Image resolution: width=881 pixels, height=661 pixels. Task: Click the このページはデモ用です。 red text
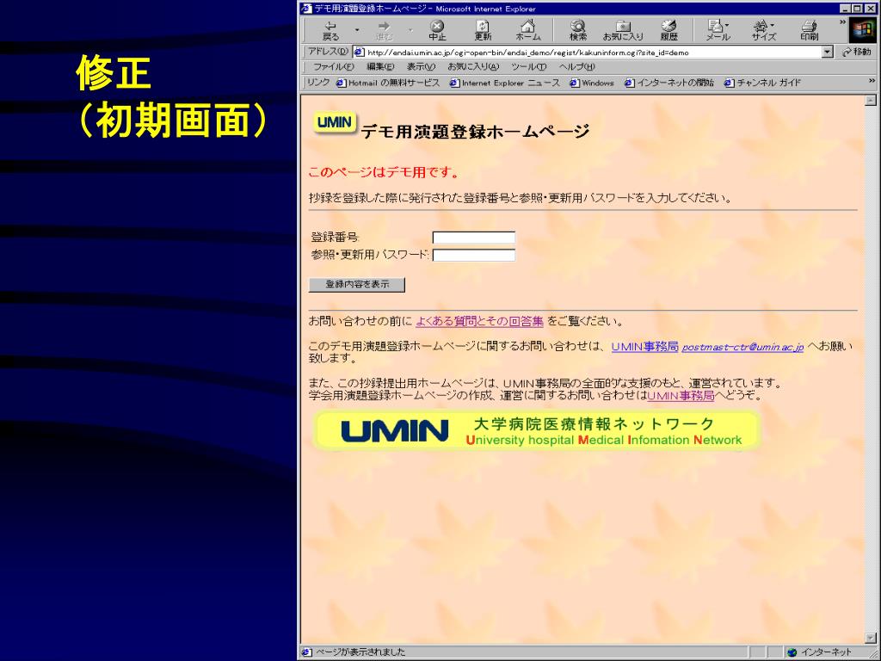pos(385,172)
